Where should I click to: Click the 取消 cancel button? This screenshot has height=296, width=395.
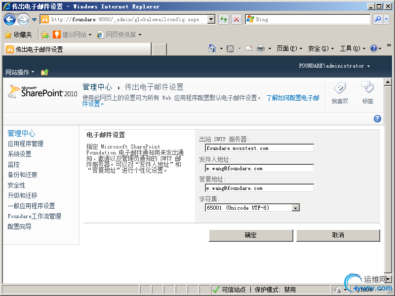(338, 235)
